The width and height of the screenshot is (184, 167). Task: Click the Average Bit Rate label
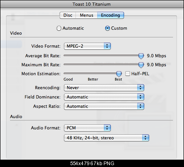coord(43,56)
